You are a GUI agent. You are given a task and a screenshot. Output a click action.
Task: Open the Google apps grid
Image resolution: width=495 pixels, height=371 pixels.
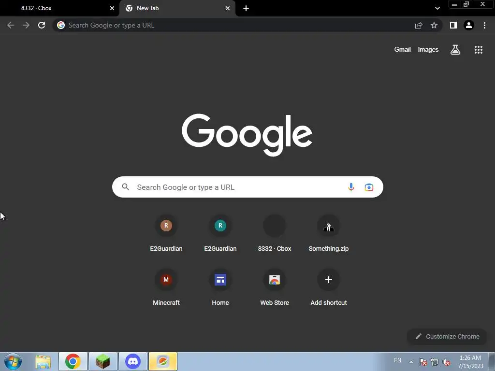click(x=479, y=50)
